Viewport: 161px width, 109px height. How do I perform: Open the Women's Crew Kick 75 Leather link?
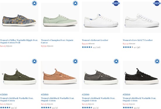(x=138, y=40)
